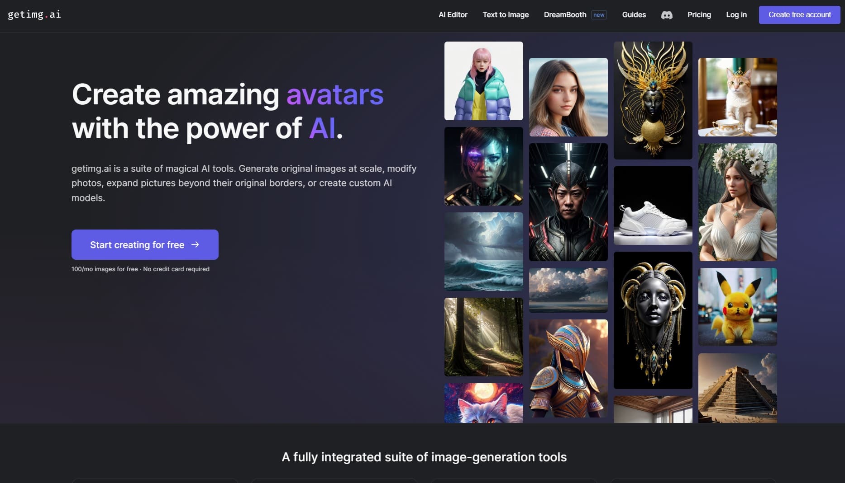Go to Text to Image page
The height and width of the screenshot is (483, 845).
506,14
